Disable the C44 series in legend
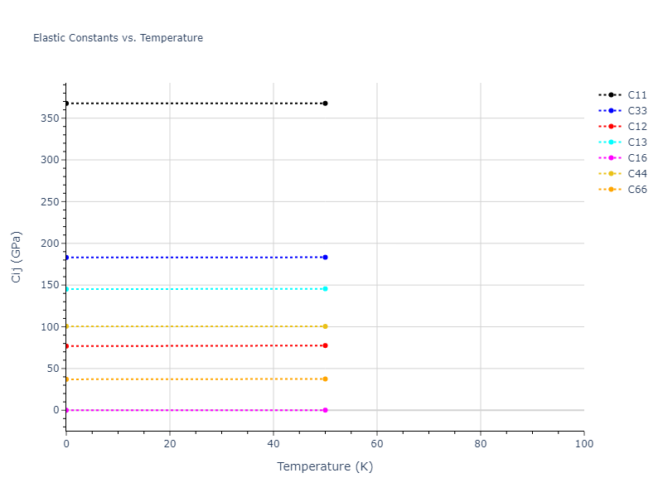 click(x=636, y=174)
